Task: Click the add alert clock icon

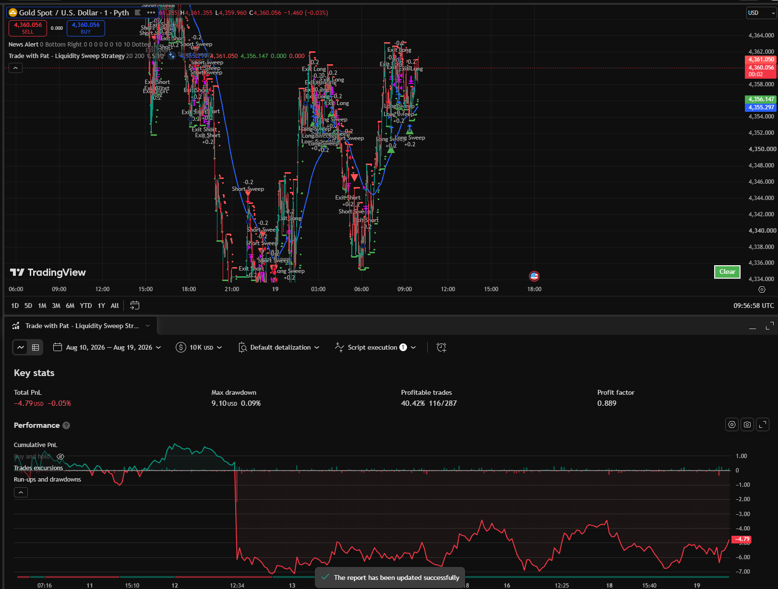Action: (442, 347)
